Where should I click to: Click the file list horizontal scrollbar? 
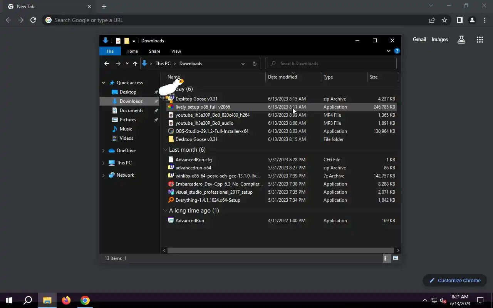click(x=281, y=250)
